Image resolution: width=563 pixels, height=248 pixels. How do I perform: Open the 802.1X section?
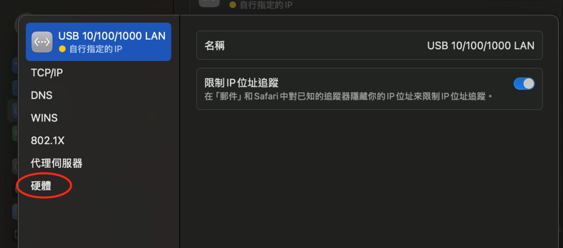[x=48, y=140]
